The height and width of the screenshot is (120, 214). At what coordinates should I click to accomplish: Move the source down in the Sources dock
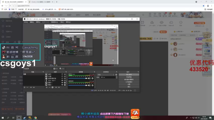59,87
